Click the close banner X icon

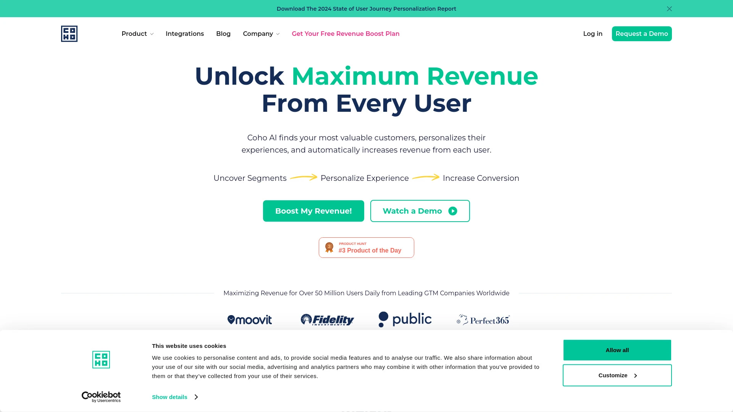(x=670, y=8)
